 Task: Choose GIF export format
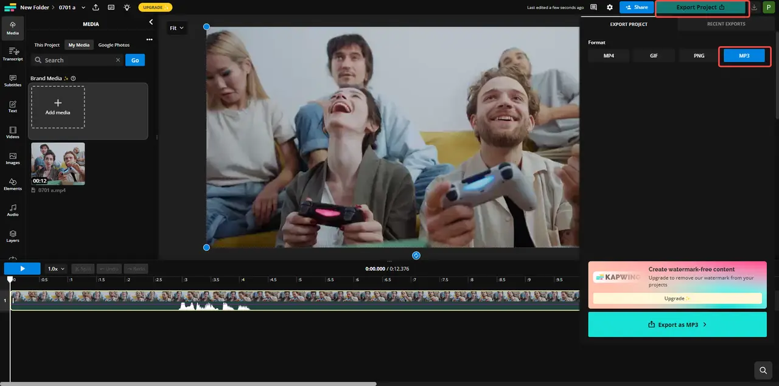(654, 55)
